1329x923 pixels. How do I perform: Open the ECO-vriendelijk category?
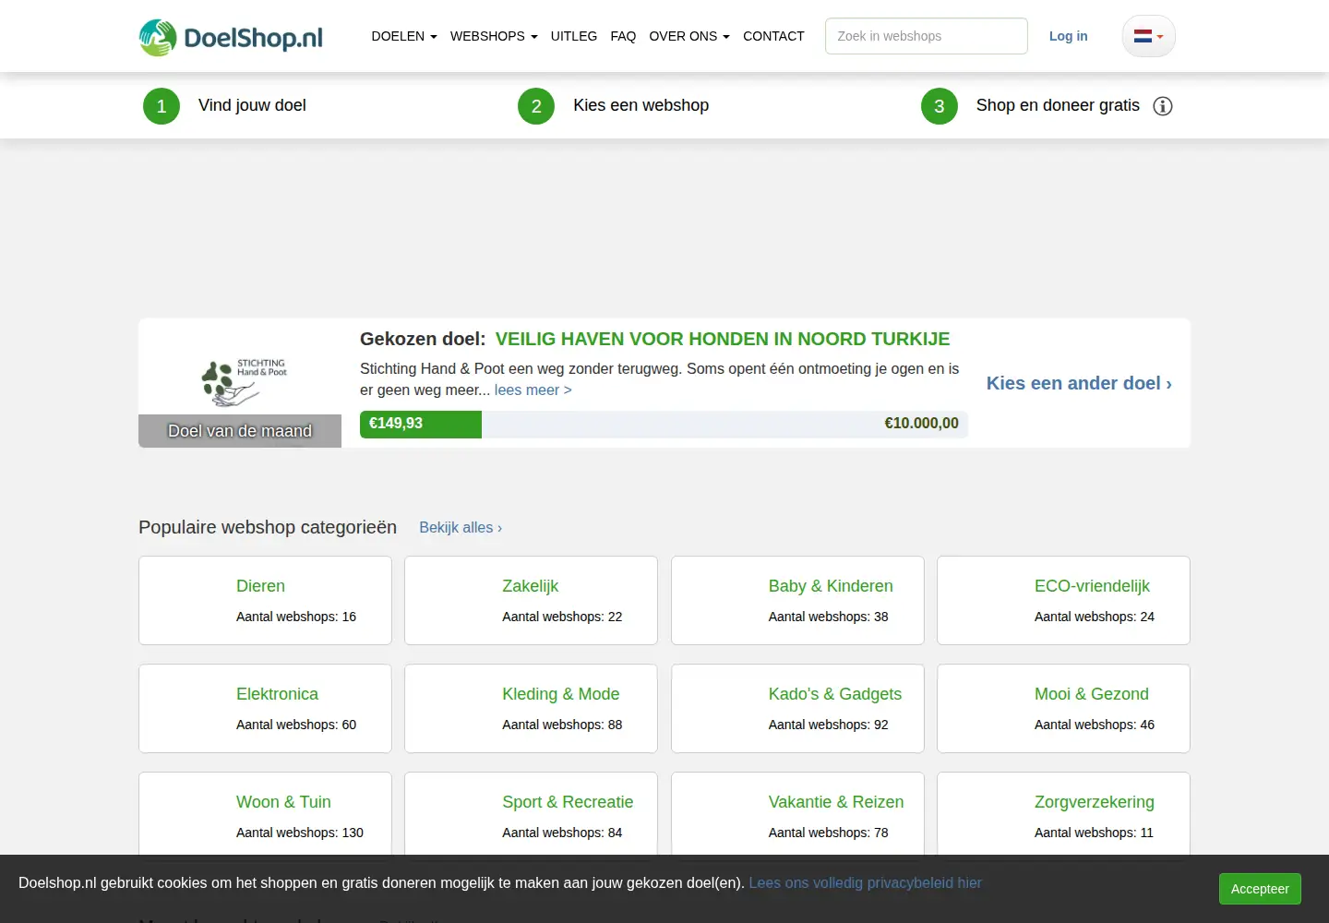[1063, 601]
